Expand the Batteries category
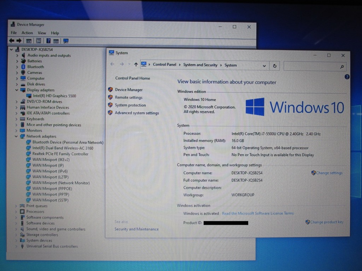Screen dimensions: 362x271 point(17,61)
